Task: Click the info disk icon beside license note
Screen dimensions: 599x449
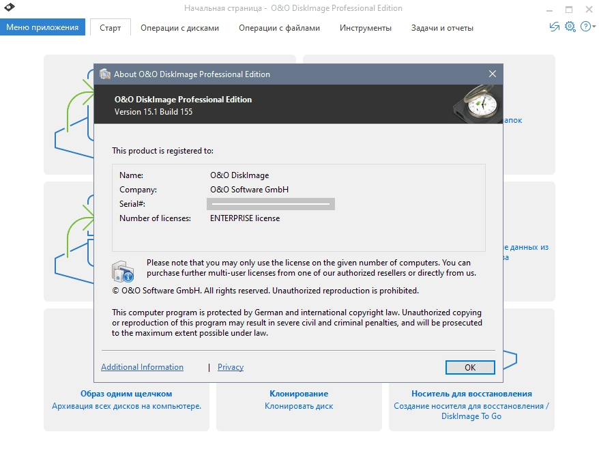Action: pyautogui.click(x=123, y=271)
